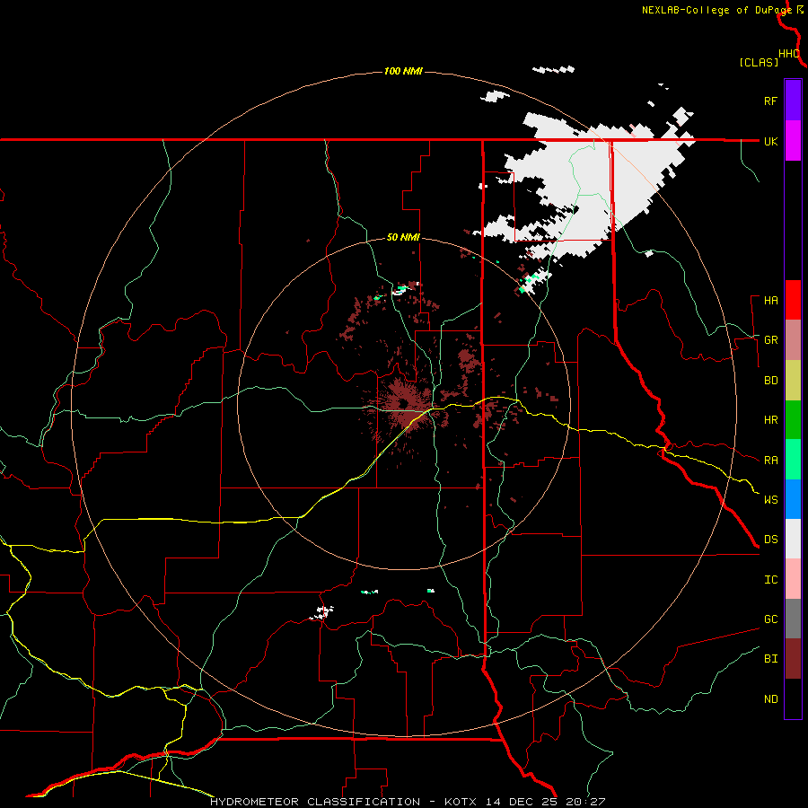Click the RA legend label
Viewport: 808px width, 808px height.
point(770,461)
